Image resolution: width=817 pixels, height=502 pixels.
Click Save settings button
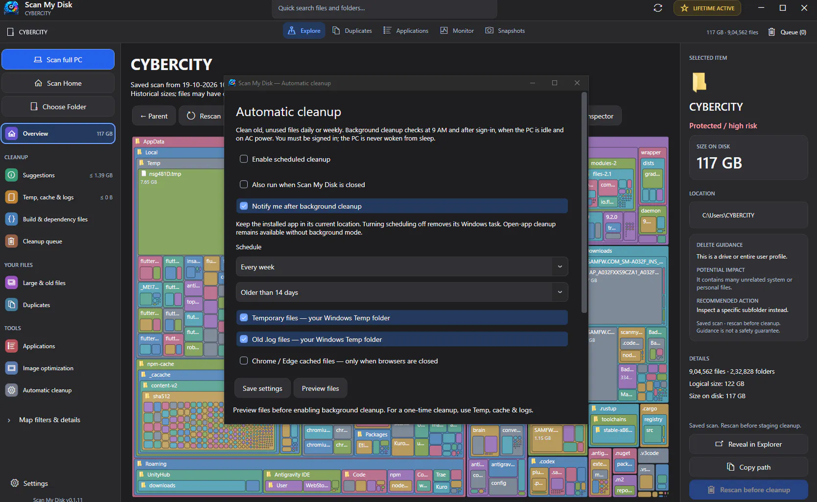tap(262, 388)
